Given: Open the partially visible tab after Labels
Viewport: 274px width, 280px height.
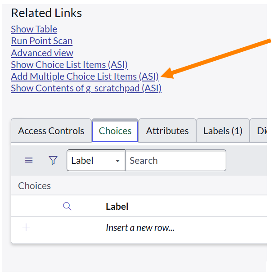Looking at the screenshot, I should (x=260, y=131).
